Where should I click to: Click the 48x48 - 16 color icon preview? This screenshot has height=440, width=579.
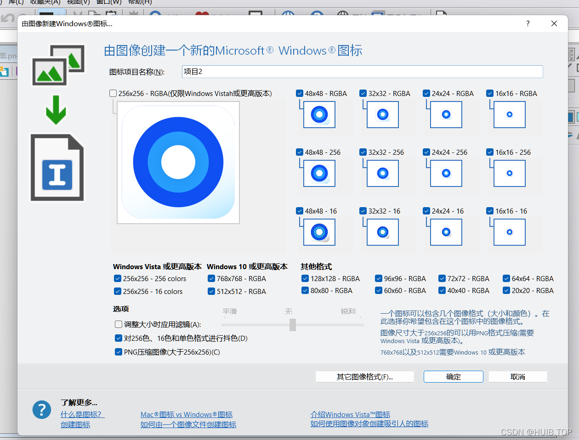click(319, 232)
